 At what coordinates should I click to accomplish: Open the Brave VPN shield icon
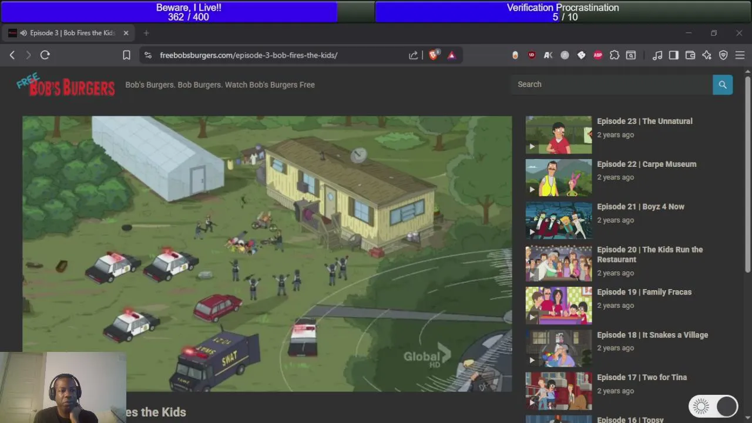[723, 55]
